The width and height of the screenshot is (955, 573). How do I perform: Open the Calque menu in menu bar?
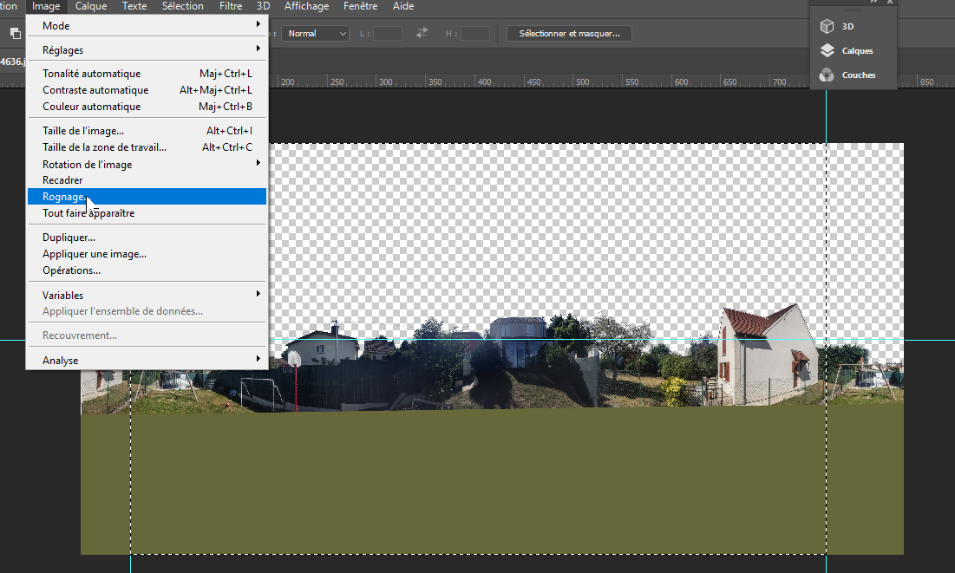[91, 6]
